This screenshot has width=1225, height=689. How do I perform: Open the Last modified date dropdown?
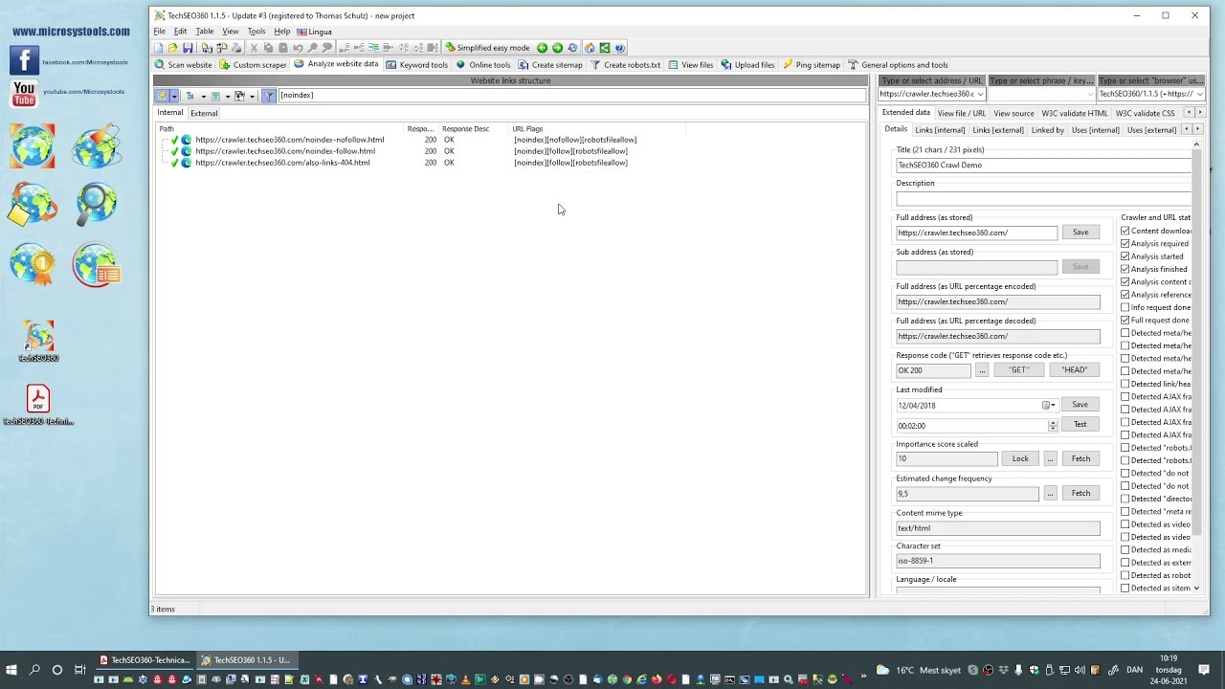1049,405
